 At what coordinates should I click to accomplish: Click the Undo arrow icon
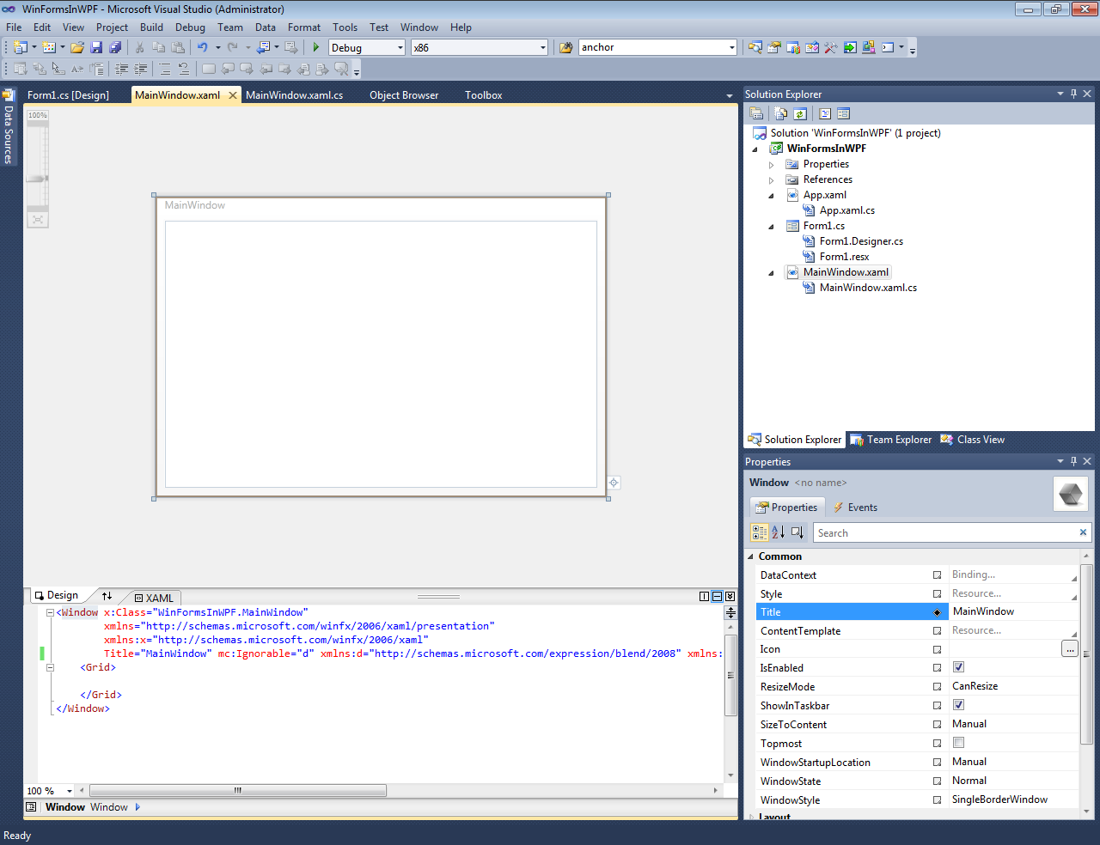click(x=202, y=47)
